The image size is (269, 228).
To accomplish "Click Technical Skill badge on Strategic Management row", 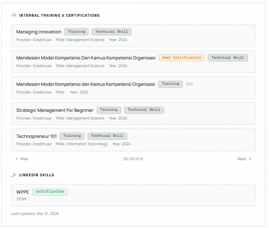I will 144,110.
